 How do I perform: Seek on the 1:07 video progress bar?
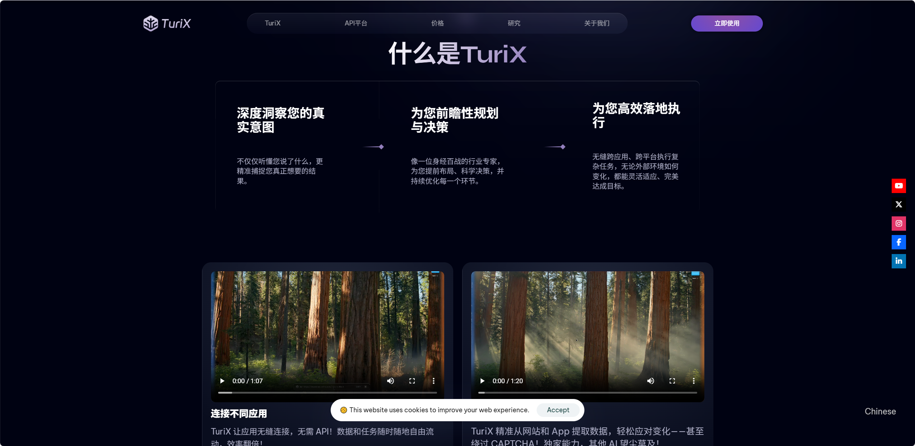pos(327,393)
